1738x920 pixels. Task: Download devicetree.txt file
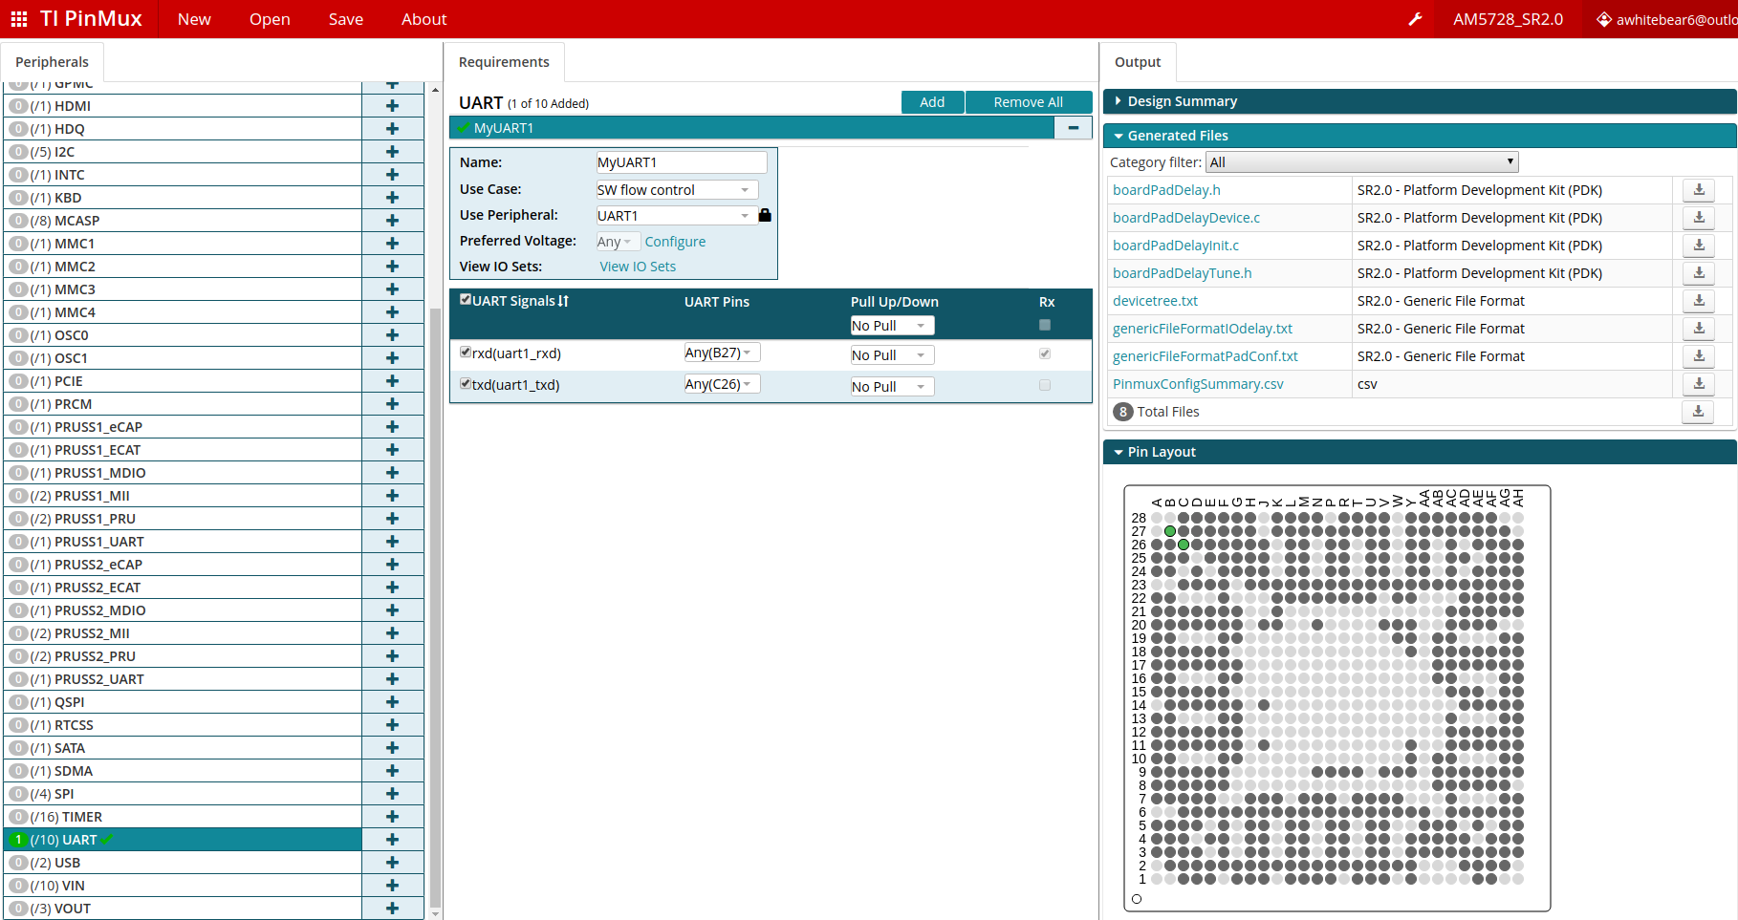pos(1699,301)
